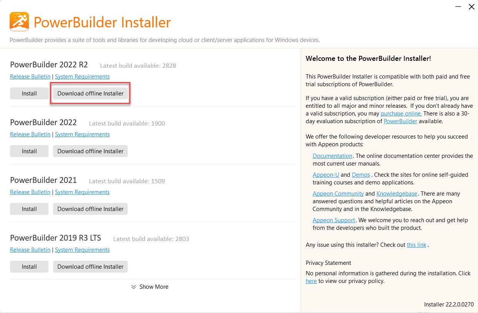Open the Documentation link
The height and width of the screenshot is (313, 478).
332,156
